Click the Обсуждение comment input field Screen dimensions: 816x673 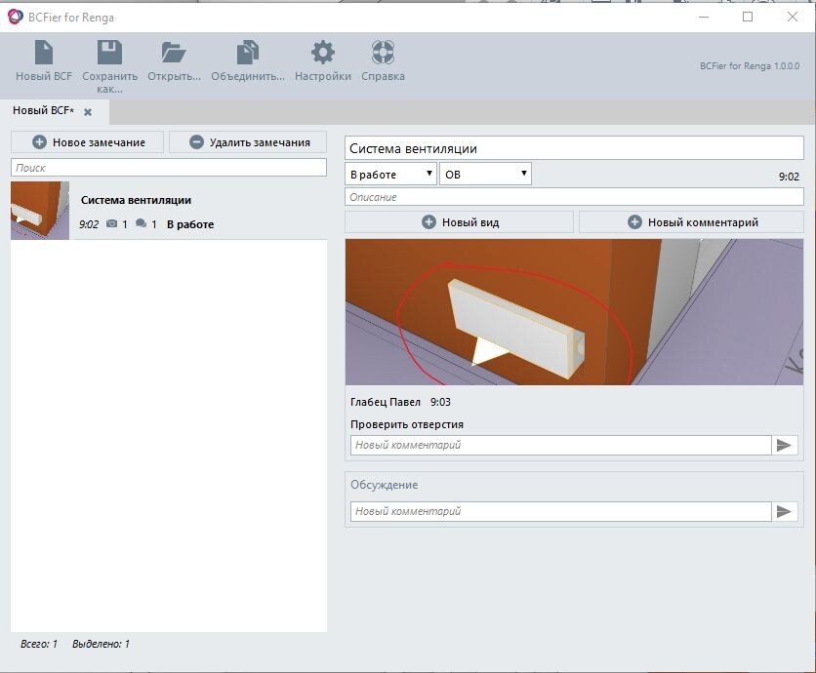560,511
